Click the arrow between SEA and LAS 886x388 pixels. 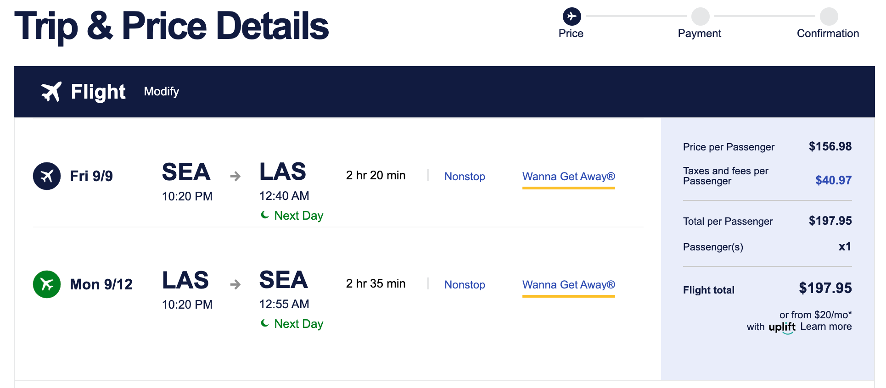coord(236,176)
